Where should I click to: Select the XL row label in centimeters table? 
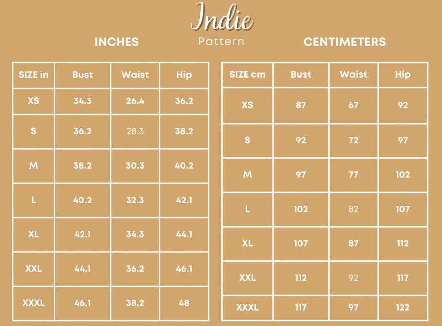click(247, 243)
